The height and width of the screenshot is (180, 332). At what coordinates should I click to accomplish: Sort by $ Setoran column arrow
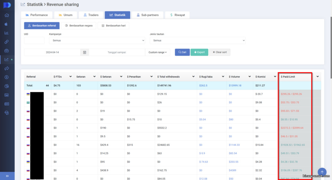coord(121,76)
